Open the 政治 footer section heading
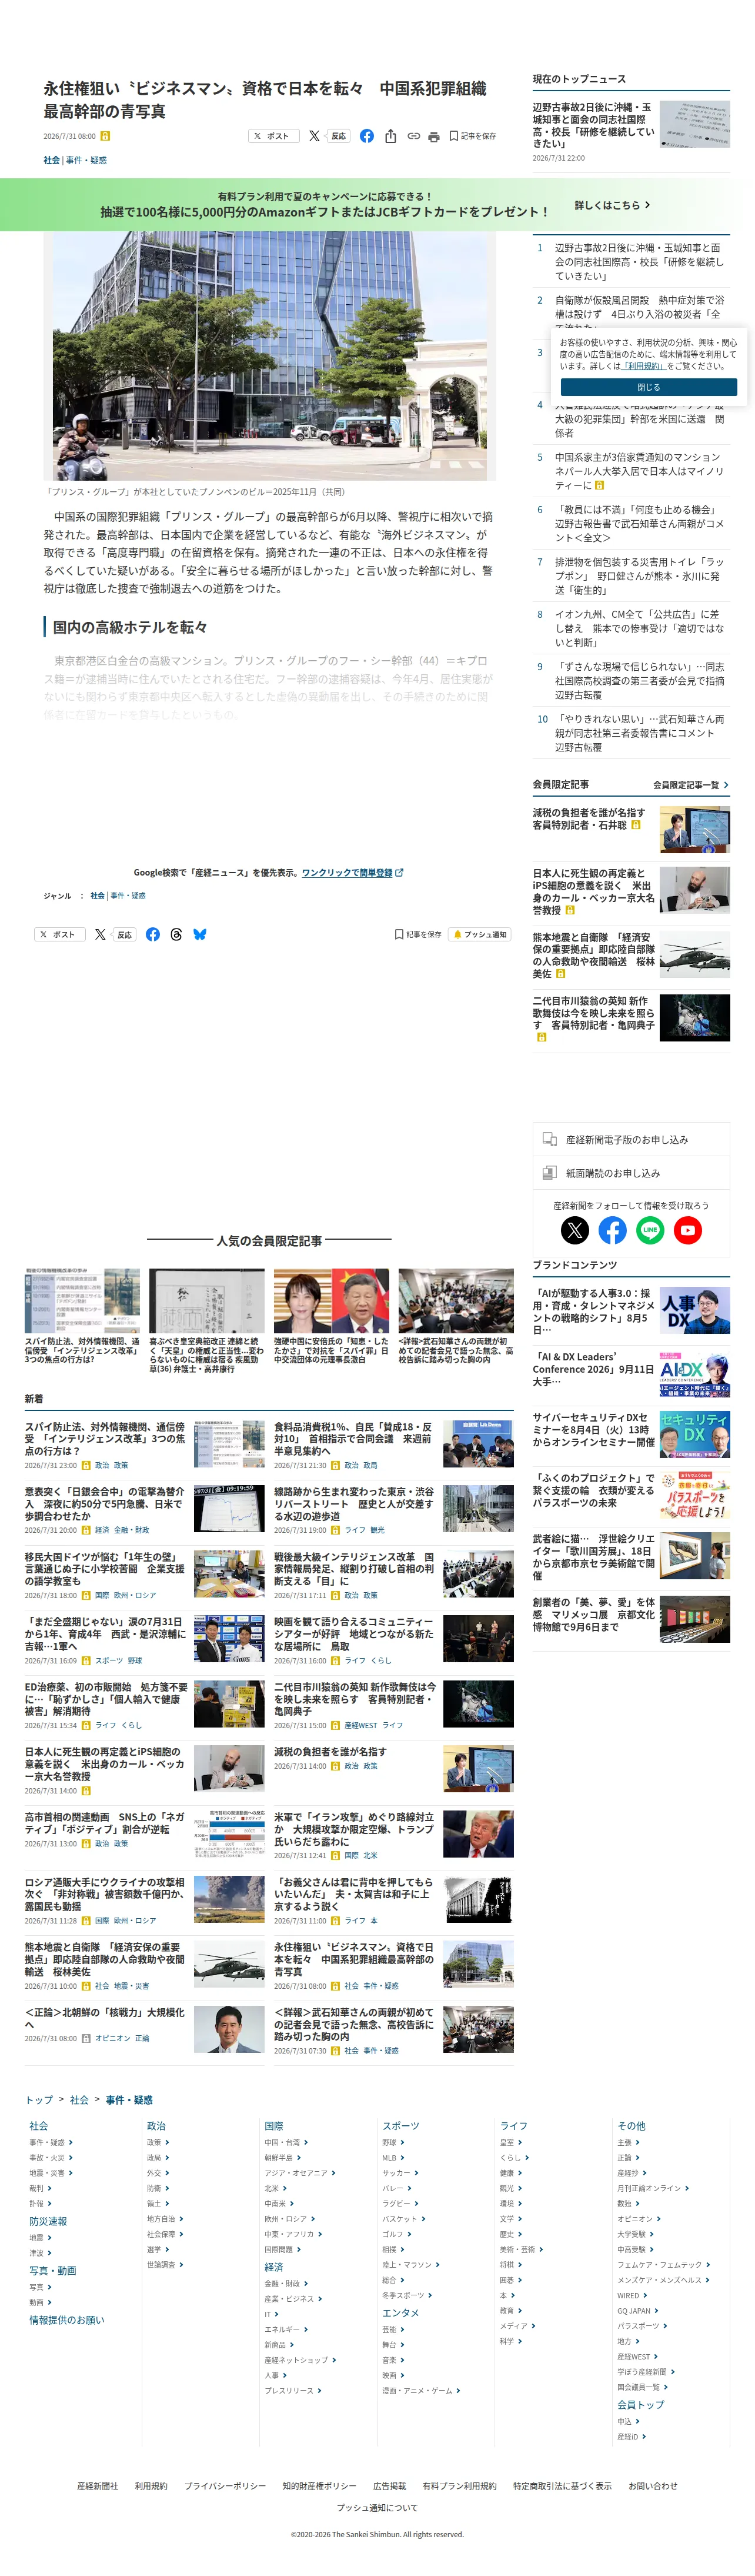Image resolution: width=755 pixels, height=2576 pixels. tap(156, 2126)
